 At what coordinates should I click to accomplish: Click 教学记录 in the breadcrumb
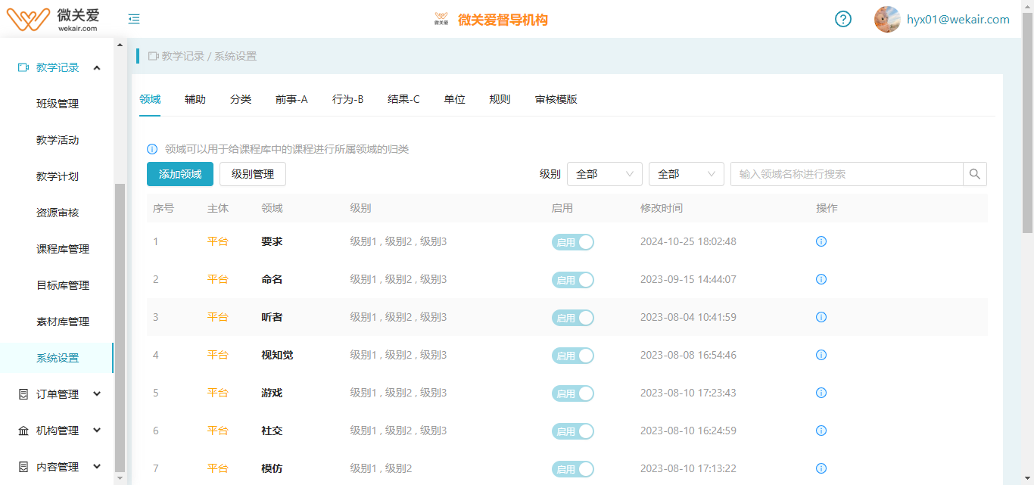tap(183, 56)
